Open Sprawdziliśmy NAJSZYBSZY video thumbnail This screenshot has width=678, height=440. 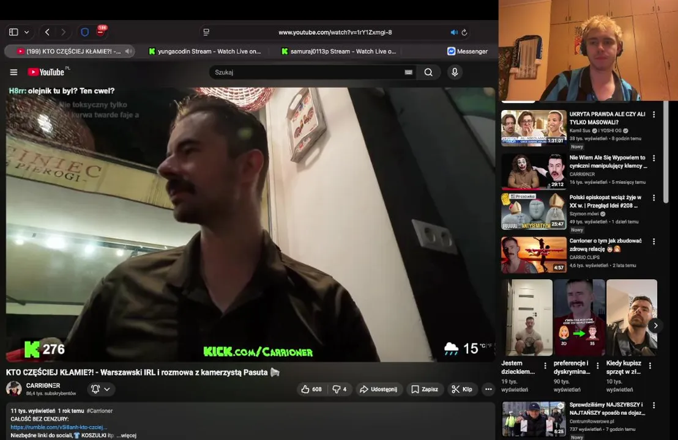[x=534, y=419]
